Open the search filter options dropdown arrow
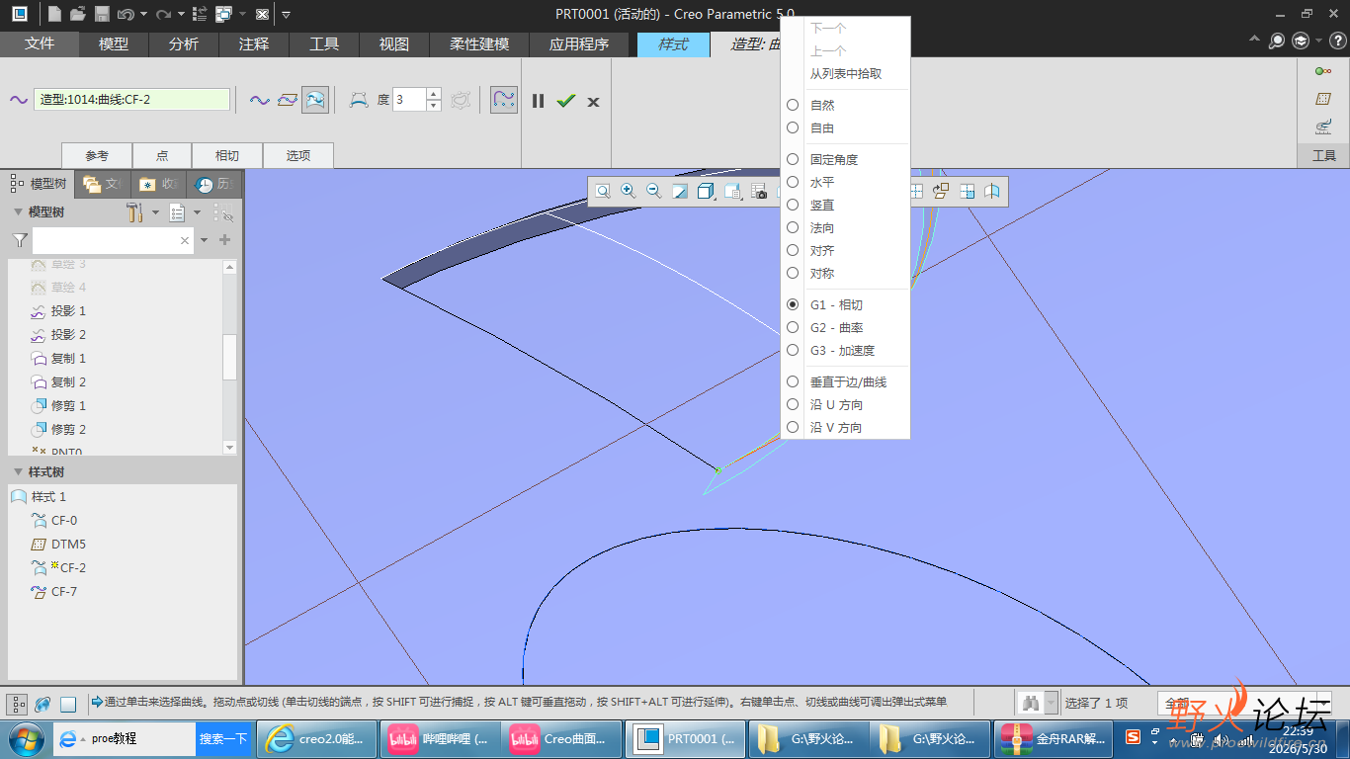Image resolution: width=1350 pixels, height=759 pixels. pyautogui.click(x=205, y=240)
